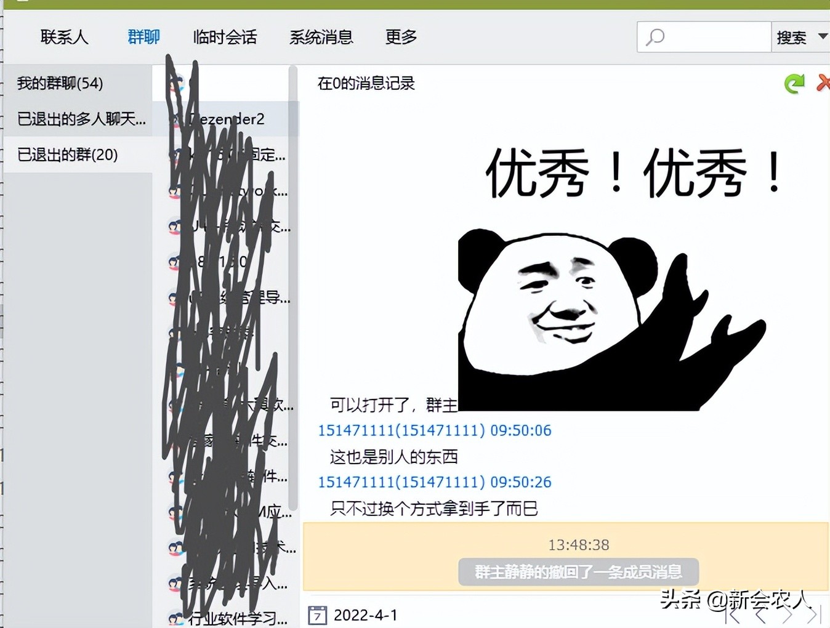The image size is (830, 628).
Task: Click the 搜索 button
Action: tap(792, 38)
